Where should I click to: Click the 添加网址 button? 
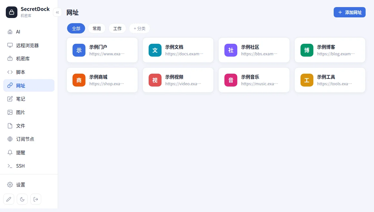point(350,12)
